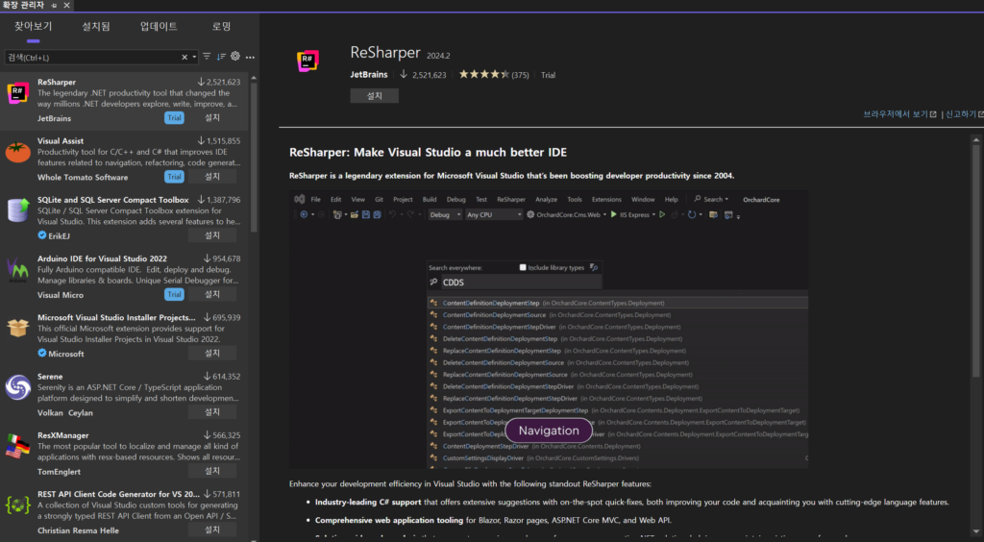This screenshot has width=984, height=542.
Task: Click the (375) review count
Action: (x=520, y=75)
